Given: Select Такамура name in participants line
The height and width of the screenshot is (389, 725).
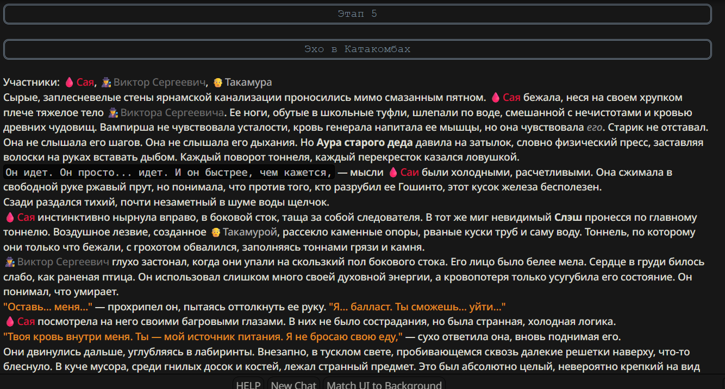Looking at the screenshot, I should pos(248,82).
